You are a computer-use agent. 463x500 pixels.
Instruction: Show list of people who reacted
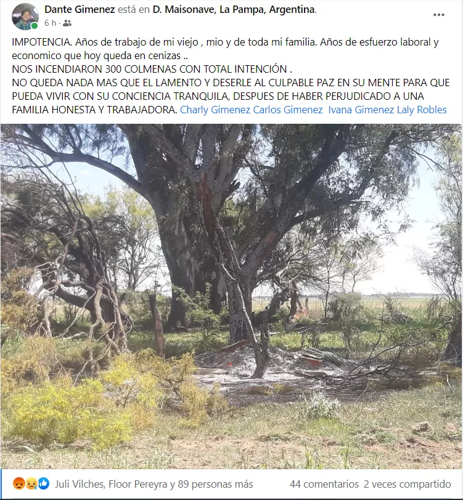pos(154,484)
